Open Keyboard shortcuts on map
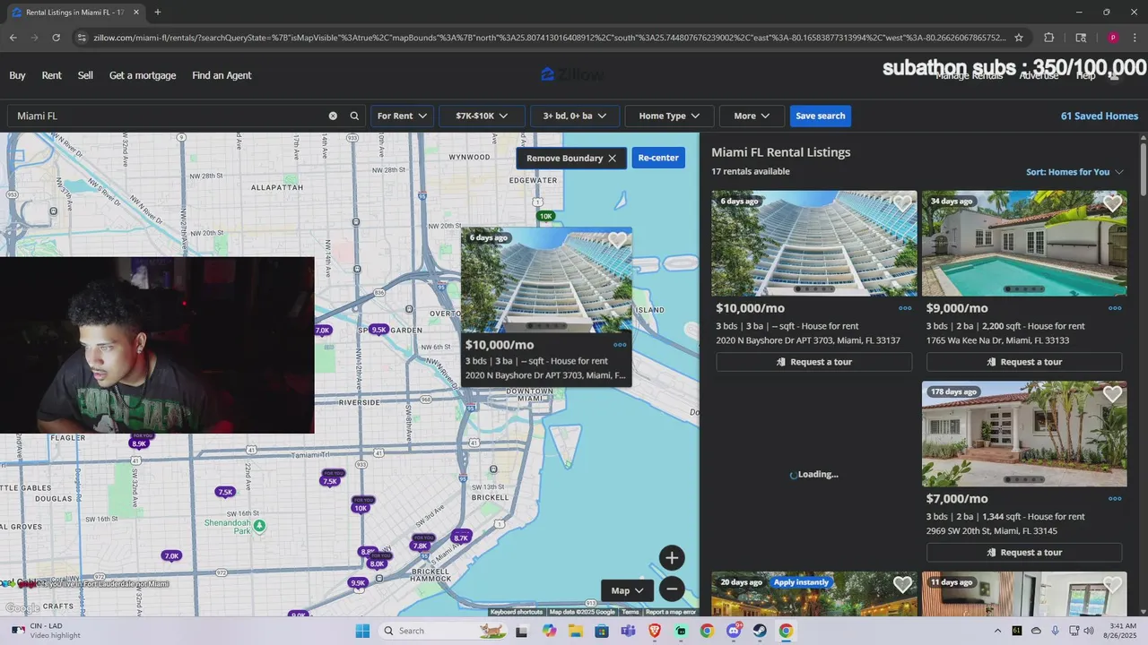The height and width of the screenshot is (645, 1148). click(517, 612)
